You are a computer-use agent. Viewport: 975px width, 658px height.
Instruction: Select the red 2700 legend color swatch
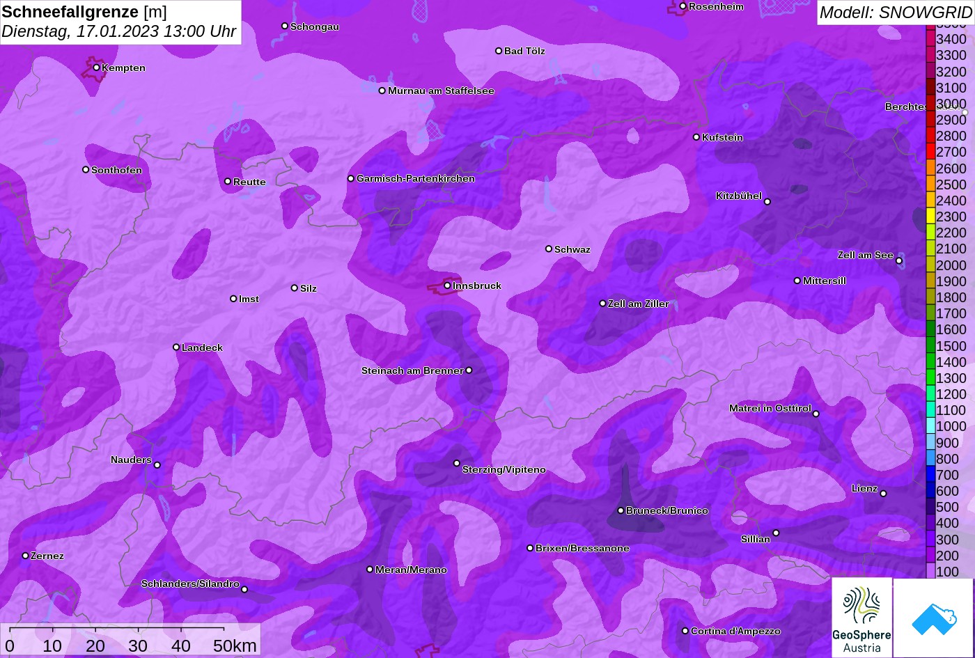pyautogui.click(x=930, y=152)
